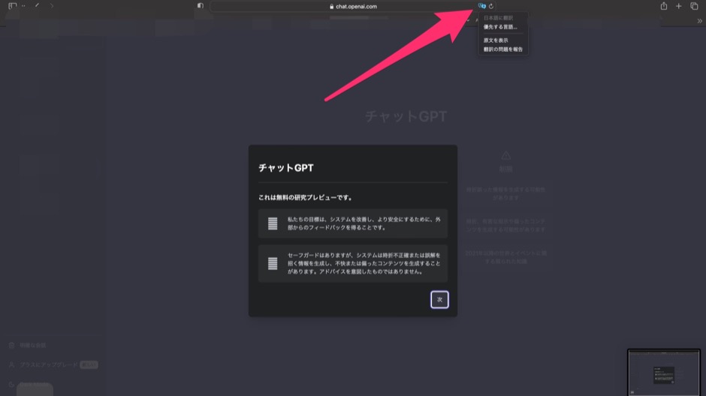Go forward with the forward chevron
This screenshot has height=396, width=706.
(52, 6)
